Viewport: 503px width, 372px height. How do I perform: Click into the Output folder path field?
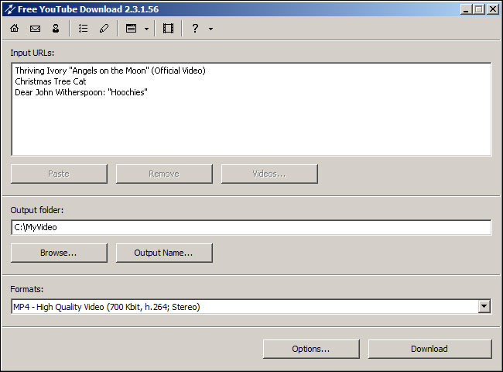tap(251, 227)
